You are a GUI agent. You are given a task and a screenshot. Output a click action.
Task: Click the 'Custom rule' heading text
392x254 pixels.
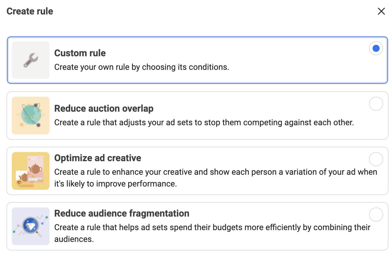[80, 53]
